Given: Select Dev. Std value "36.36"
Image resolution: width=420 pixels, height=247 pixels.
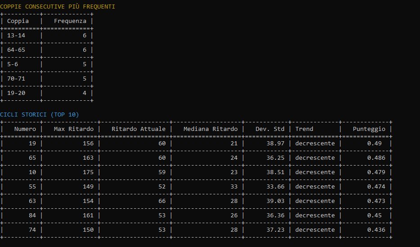Looking at the screenshot, I should pos(275,216).
